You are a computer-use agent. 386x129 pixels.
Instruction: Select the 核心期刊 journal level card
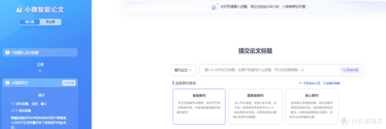click(x=312, y=106)
